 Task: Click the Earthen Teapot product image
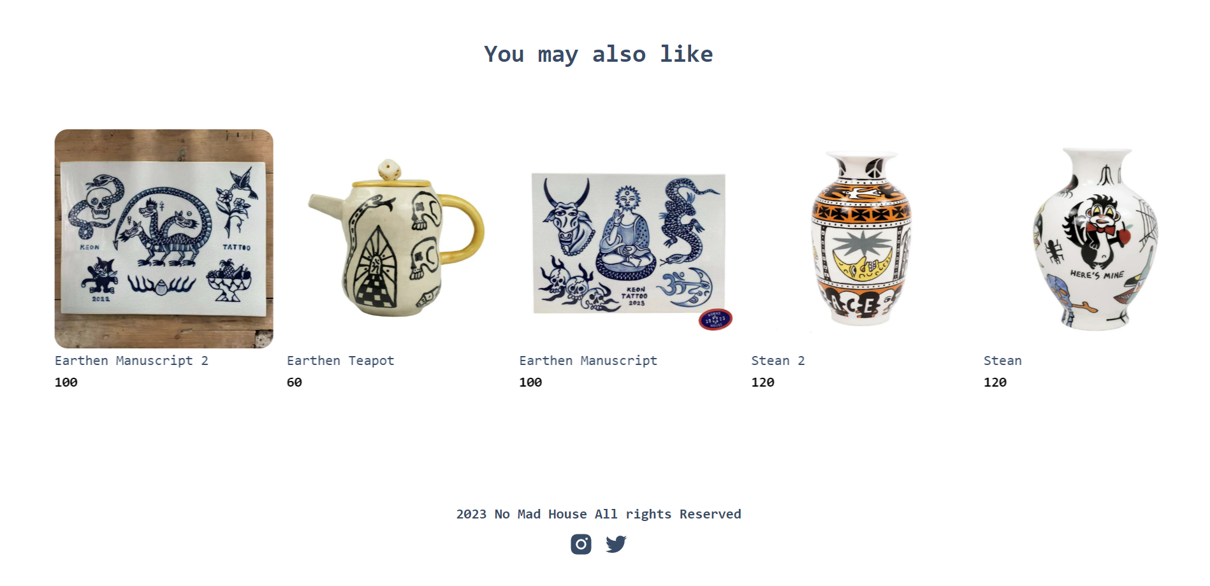point(396,239)
